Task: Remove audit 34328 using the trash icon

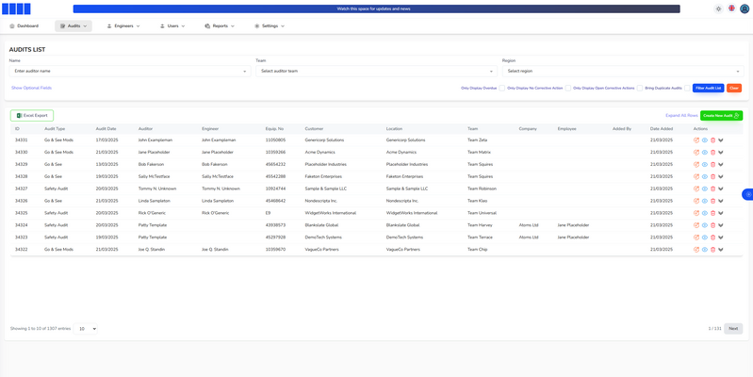Action: (712, 176)
